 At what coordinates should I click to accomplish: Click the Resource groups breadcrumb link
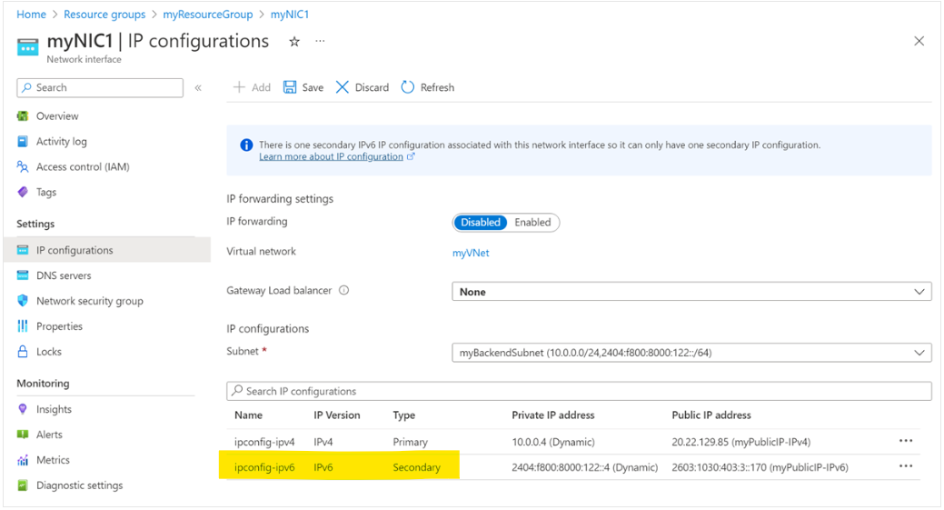point(104,15)
